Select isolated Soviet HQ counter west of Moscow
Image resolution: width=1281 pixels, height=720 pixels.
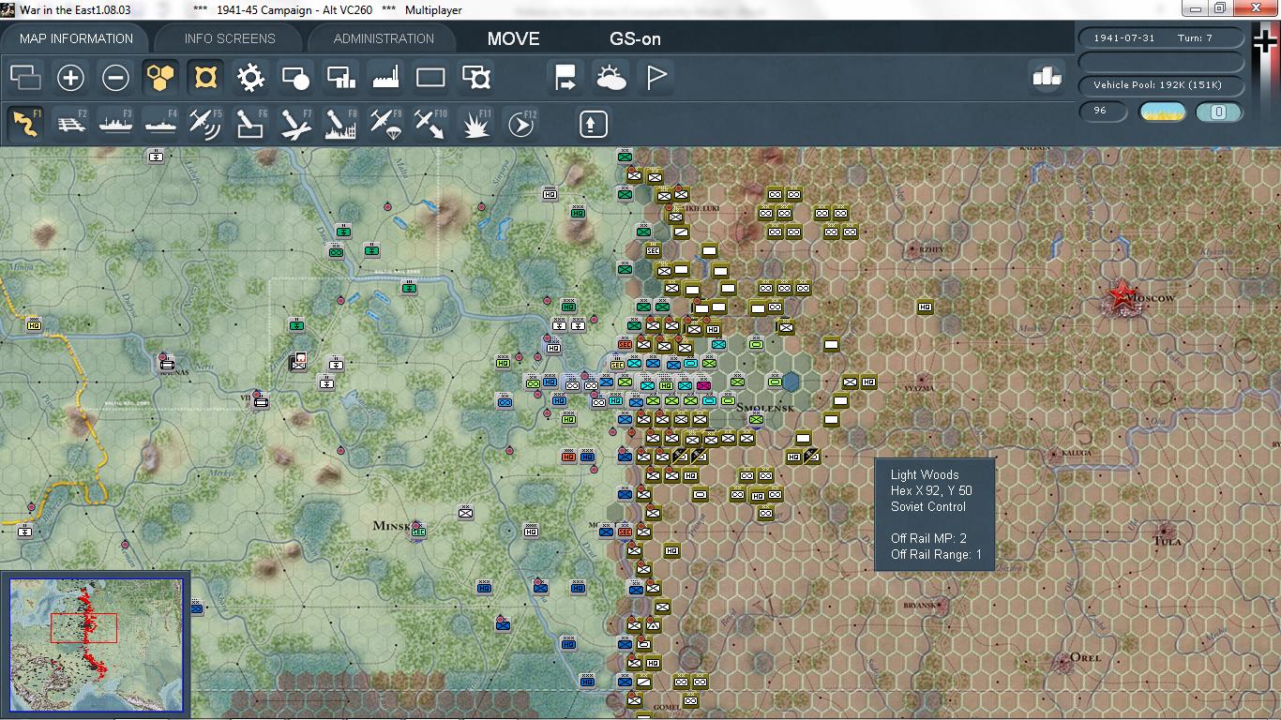pos(926,307)
